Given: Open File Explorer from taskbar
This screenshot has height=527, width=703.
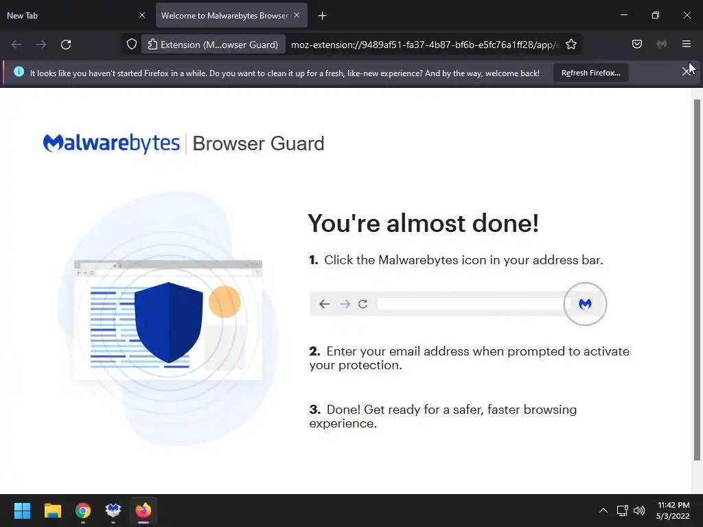Looking at the screenshot, I should coord(52,511).
